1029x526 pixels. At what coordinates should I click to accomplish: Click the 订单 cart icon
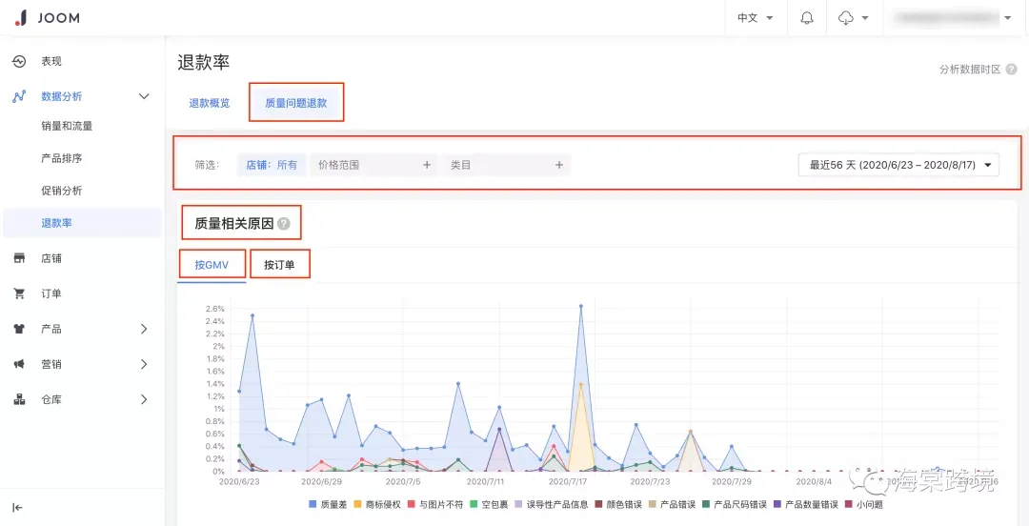[x=19, y=293]
